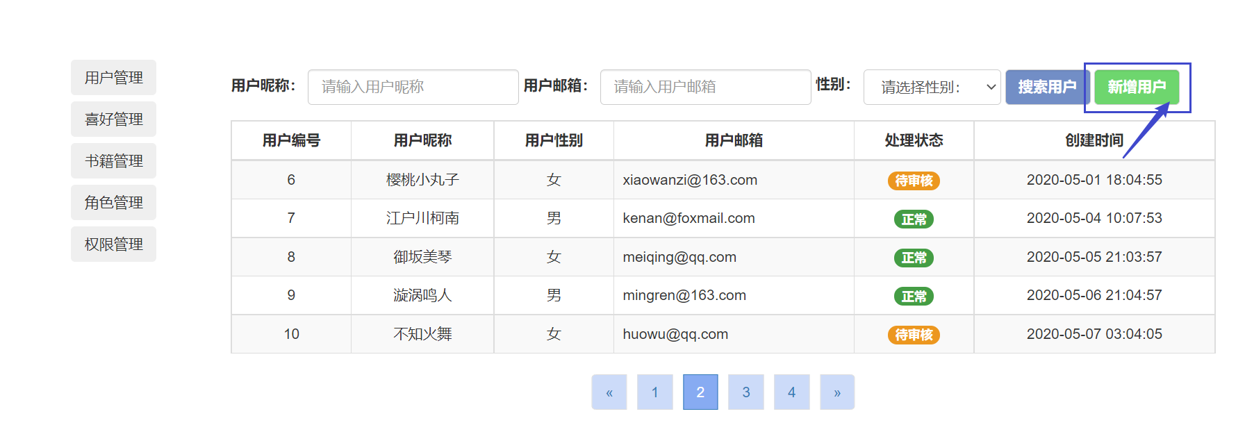Click user number 9 cell
Image resolution: width=1245 pixels, height=441 pixels.
(292, 295)
